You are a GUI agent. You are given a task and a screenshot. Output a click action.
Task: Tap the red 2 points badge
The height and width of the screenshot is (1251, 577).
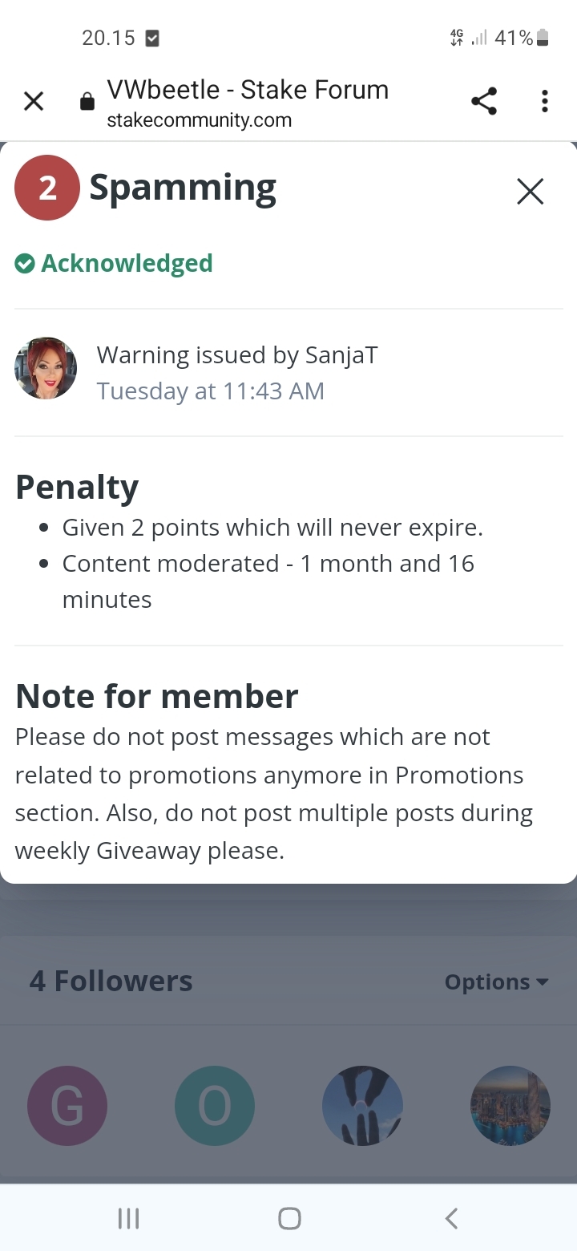(x=47, y=188)
